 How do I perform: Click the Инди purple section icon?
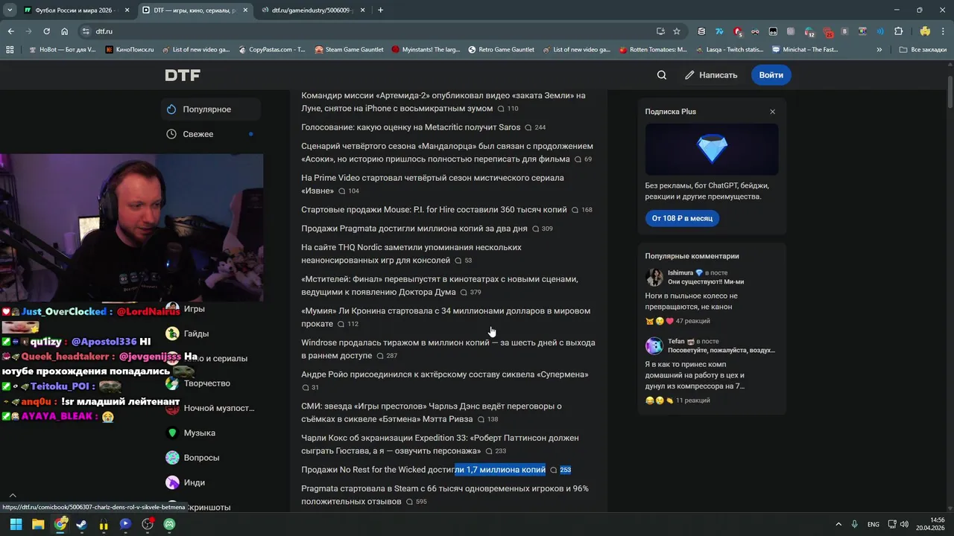click(x=172, y=482)
